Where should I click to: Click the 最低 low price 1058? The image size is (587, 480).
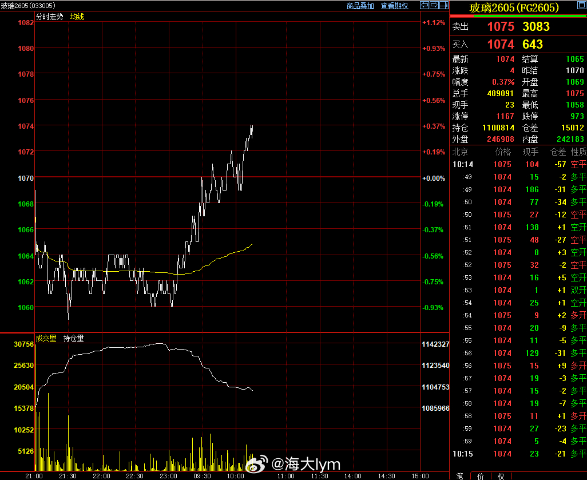click(575, 105)
